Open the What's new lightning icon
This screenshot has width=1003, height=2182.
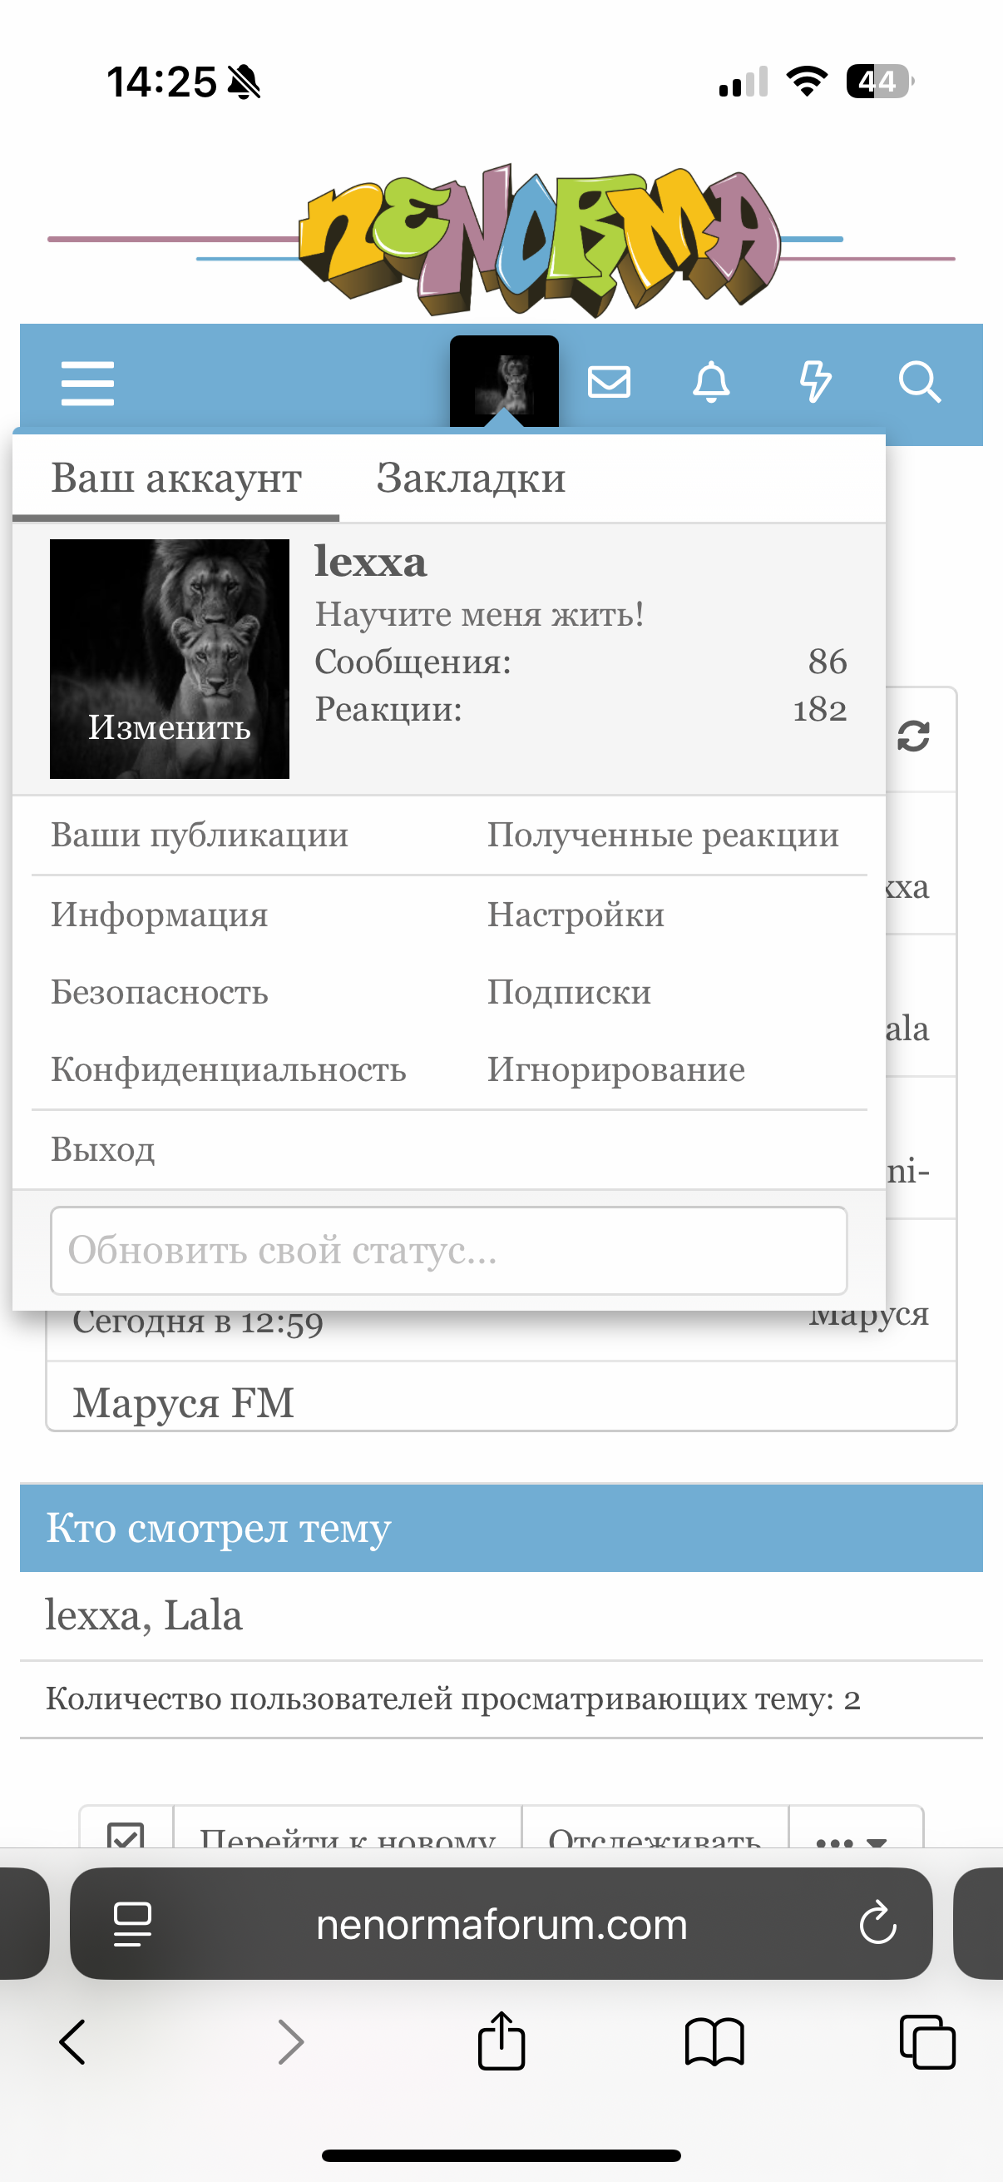coord(815,382)
